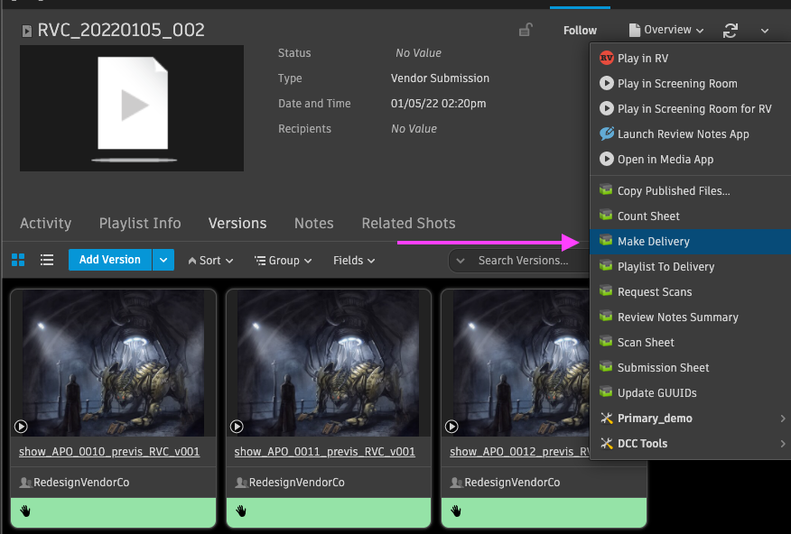Click the Playlist To Delivery icon

click(x=606, y=266)
